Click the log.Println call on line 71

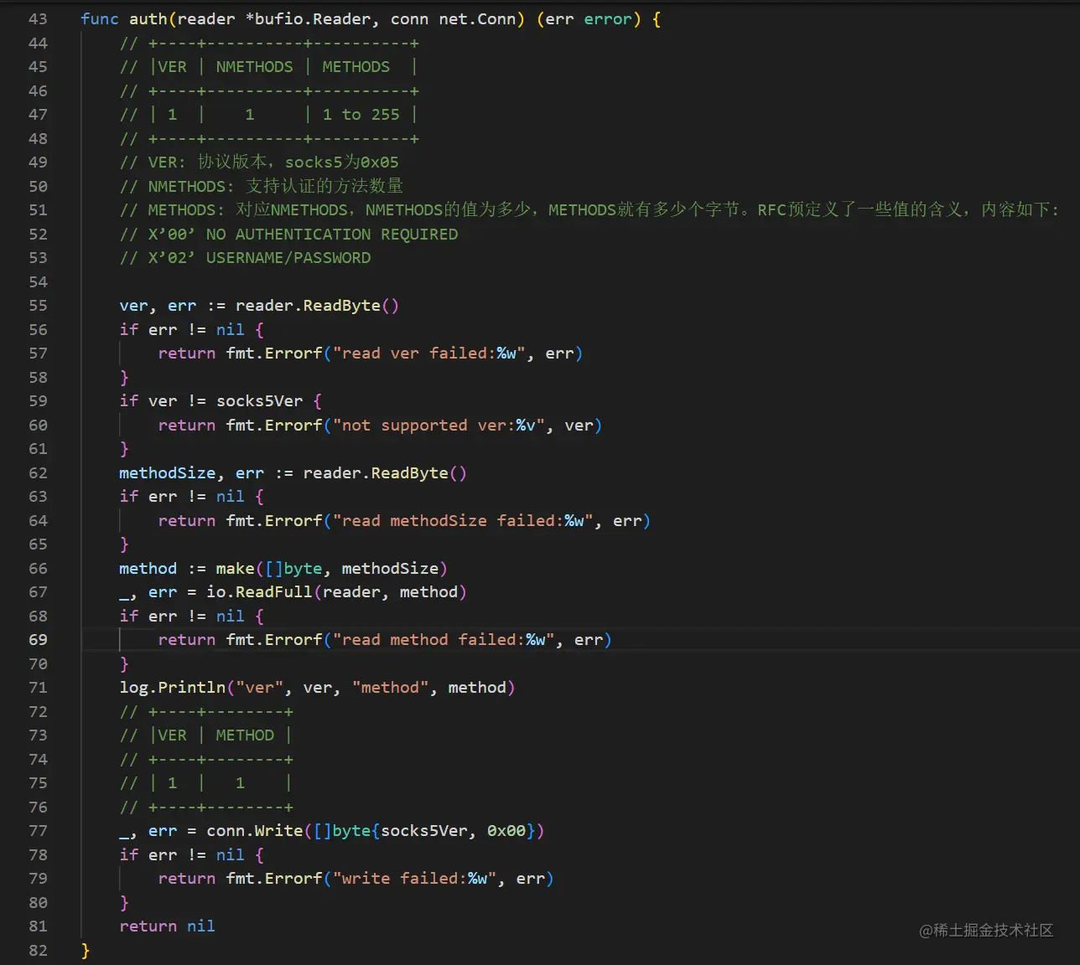coord(317,688)
